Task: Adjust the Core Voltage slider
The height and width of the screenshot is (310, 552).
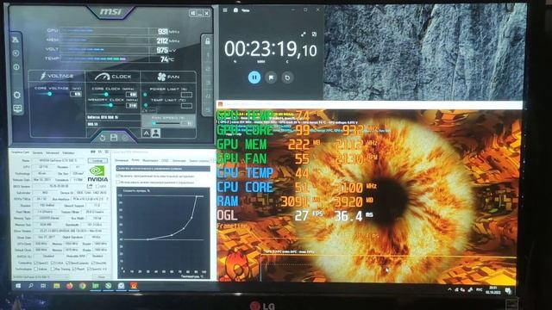Action: (50, 94)
